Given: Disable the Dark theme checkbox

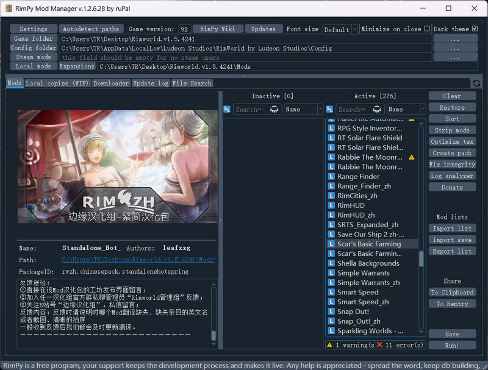Looking at the screenshot, I should [x=475, y=29].
